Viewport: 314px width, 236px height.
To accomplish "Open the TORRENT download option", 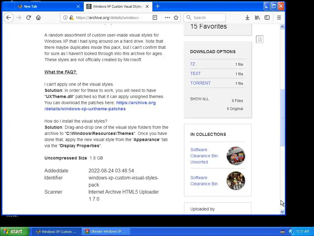I will tap(200, 83).
